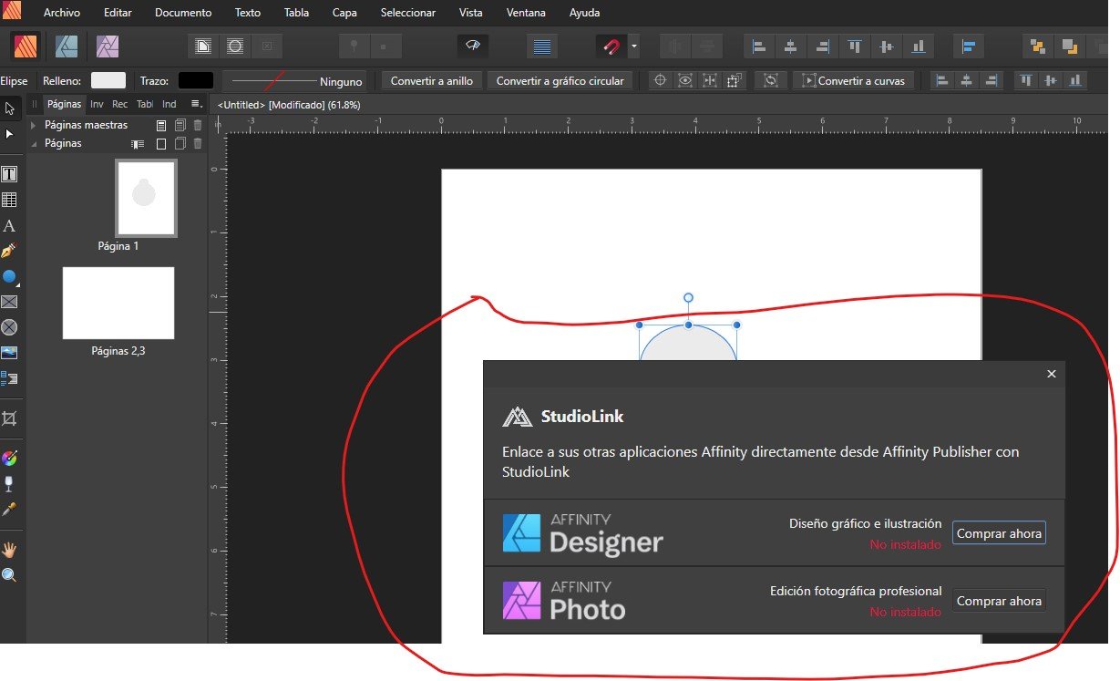Select the Páginas 2,3 spread thumbnail
The image size is (1120, 681).
[x=118, y=303]
